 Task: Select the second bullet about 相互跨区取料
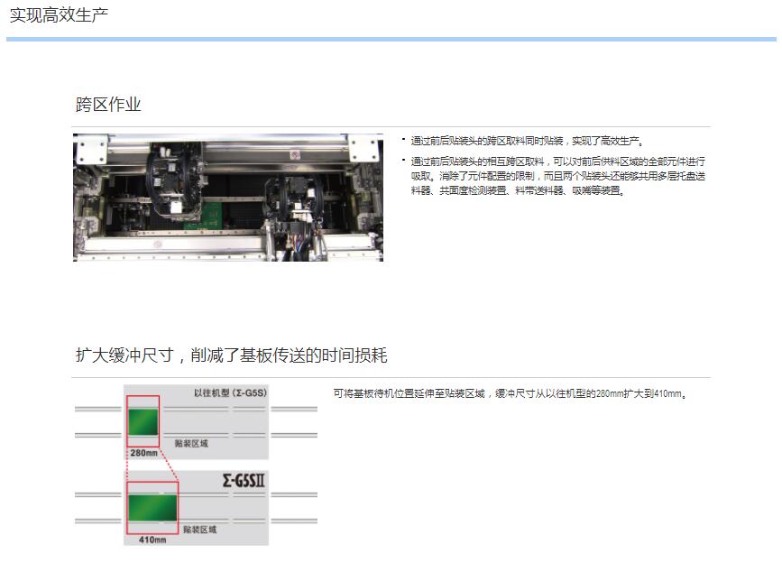[557, 176]
